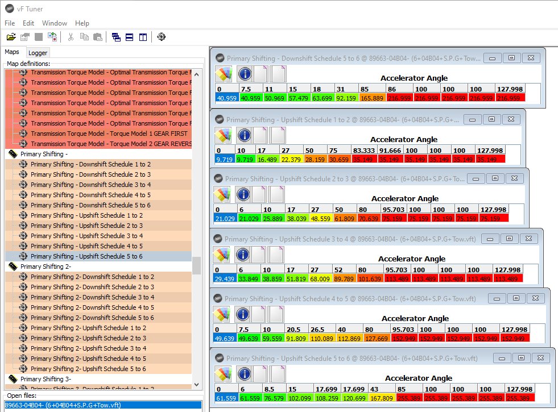The height and width of the screenshot is (412, 558).
Task: Switch to the Maps tab
Action: pos(12,52)
